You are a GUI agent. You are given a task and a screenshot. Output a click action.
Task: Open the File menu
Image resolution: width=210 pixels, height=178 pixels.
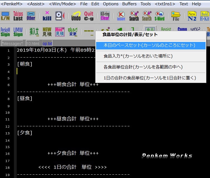point(84,4)
